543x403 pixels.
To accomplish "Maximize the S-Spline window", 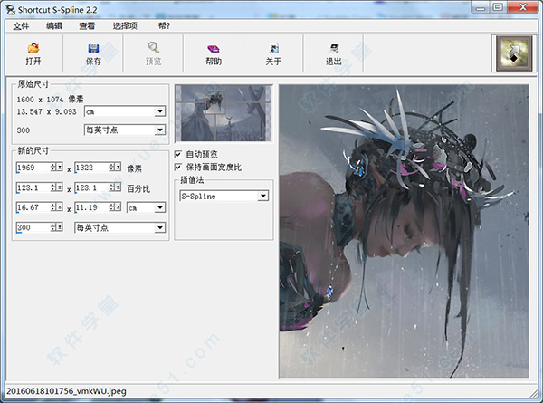I will (498, 7).
